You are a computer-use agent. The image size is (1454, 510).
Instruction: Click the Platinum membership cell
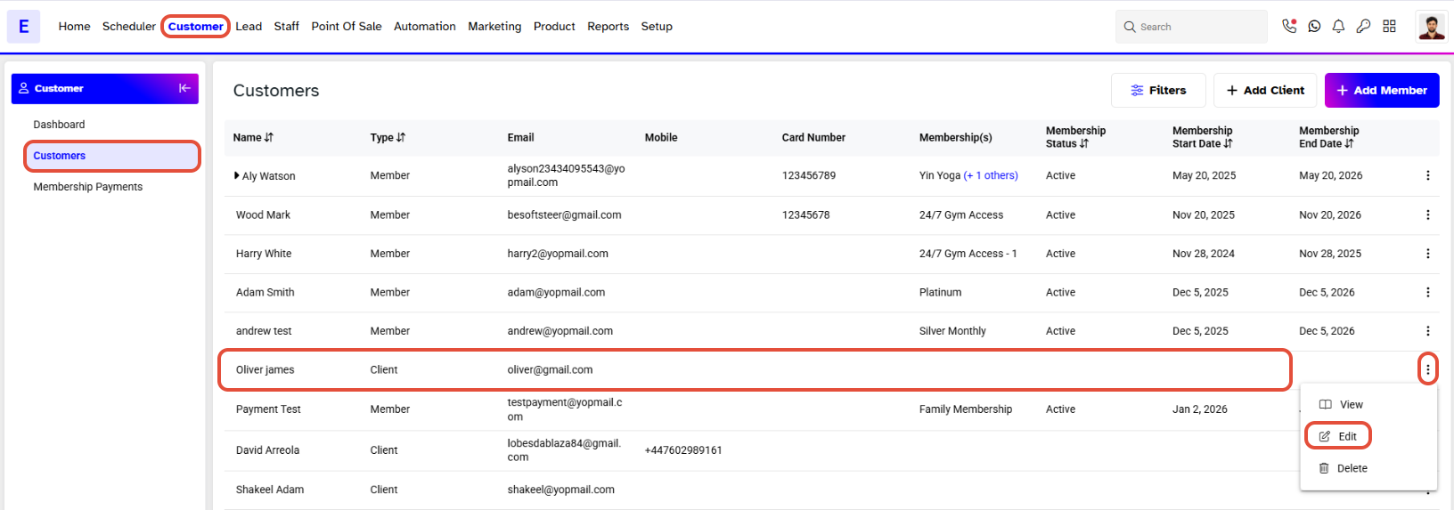940,292
